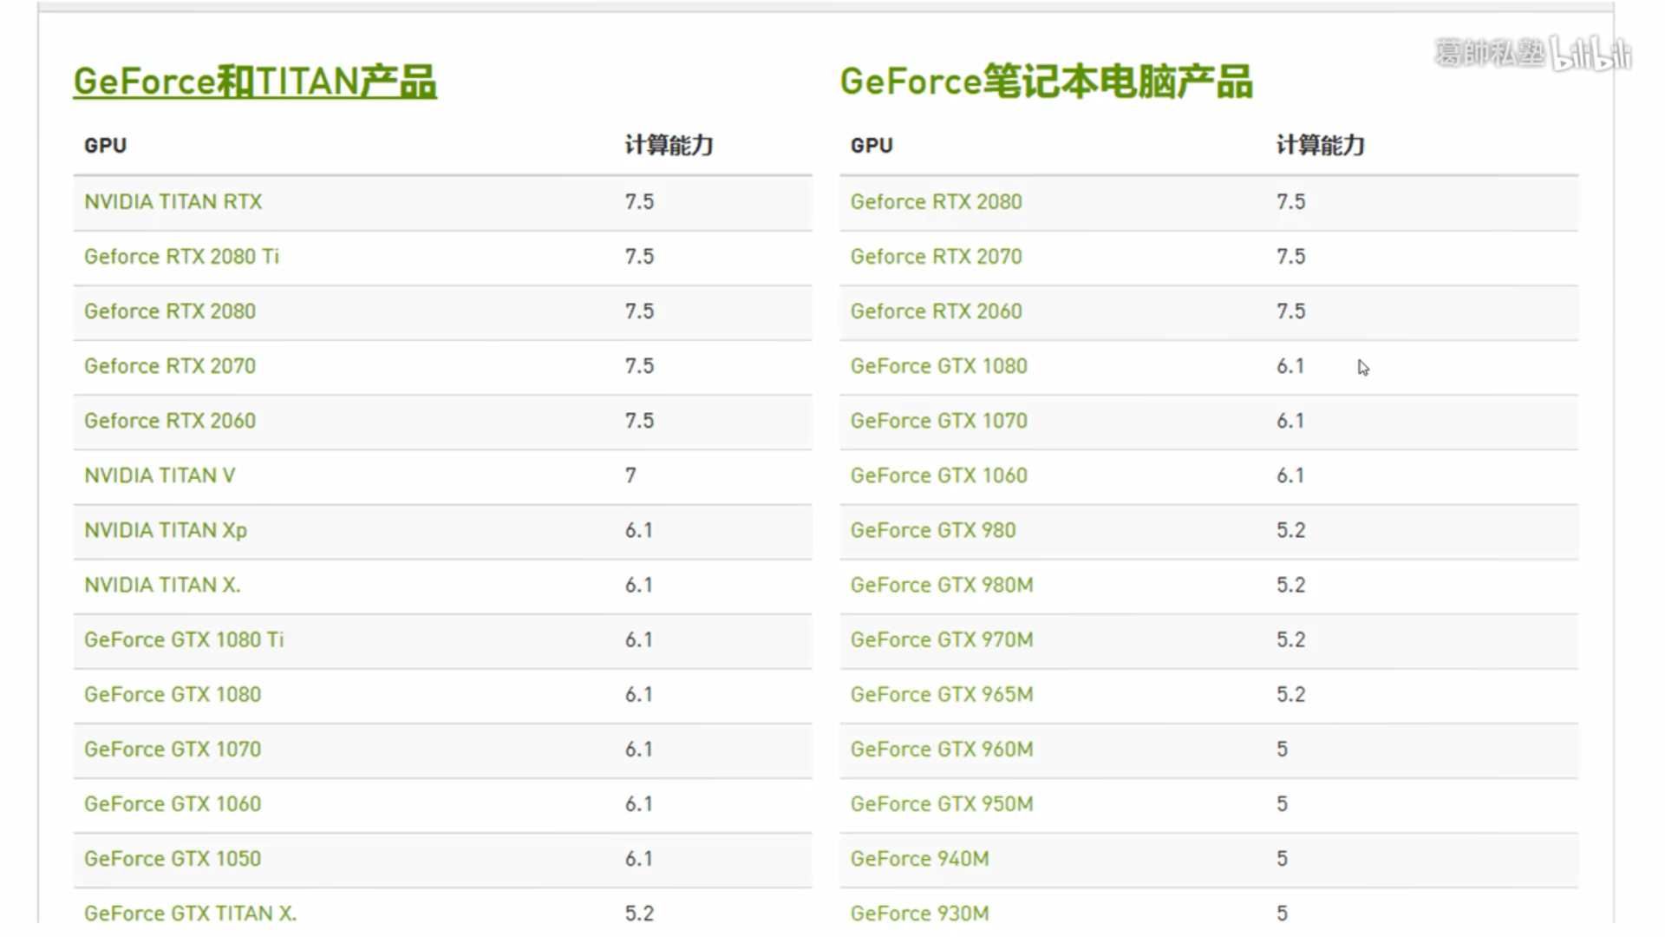Click the NVIDIA TITAN RTX link

(173, 201)
